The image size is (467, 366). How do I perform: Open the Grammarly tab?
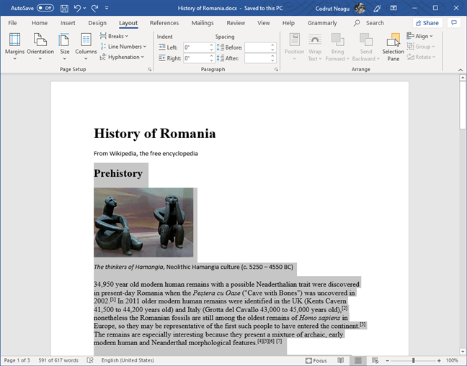[322, 23]
